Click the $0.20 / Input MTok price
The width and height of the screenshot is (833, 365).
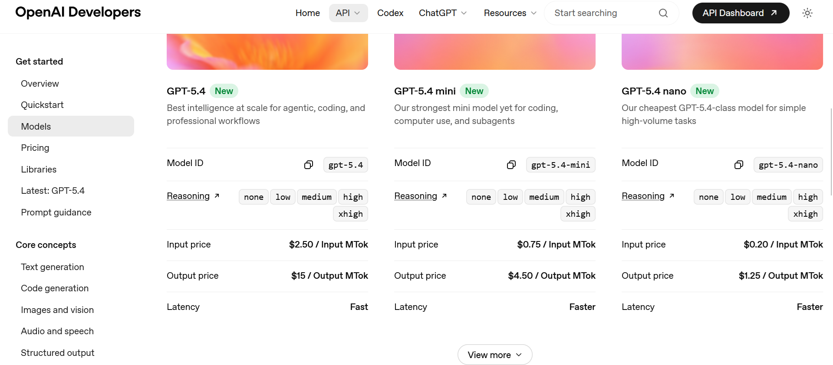(x=783, y=244)
